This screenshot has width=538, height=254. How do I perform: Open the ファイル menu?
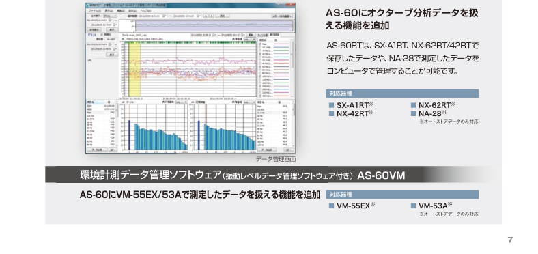(x=95, y=11)
